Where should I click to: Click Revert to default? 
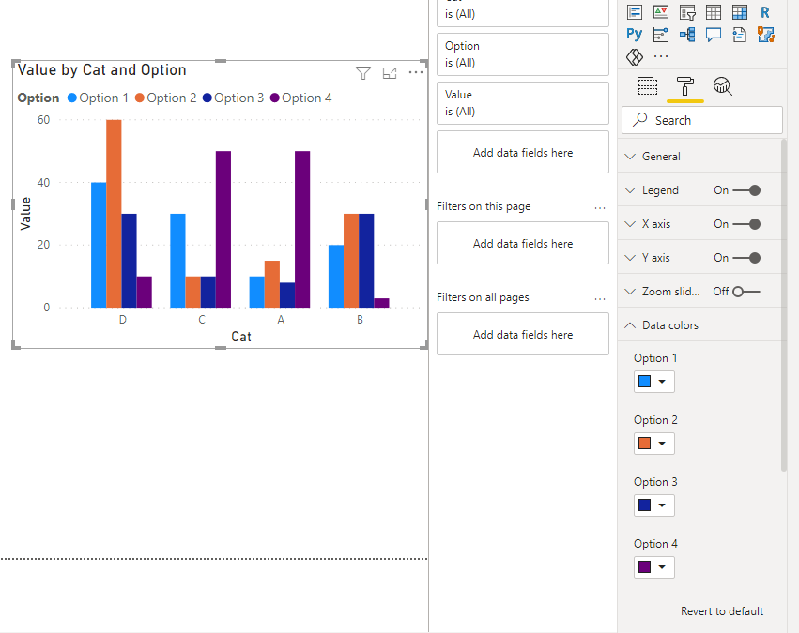722,611
